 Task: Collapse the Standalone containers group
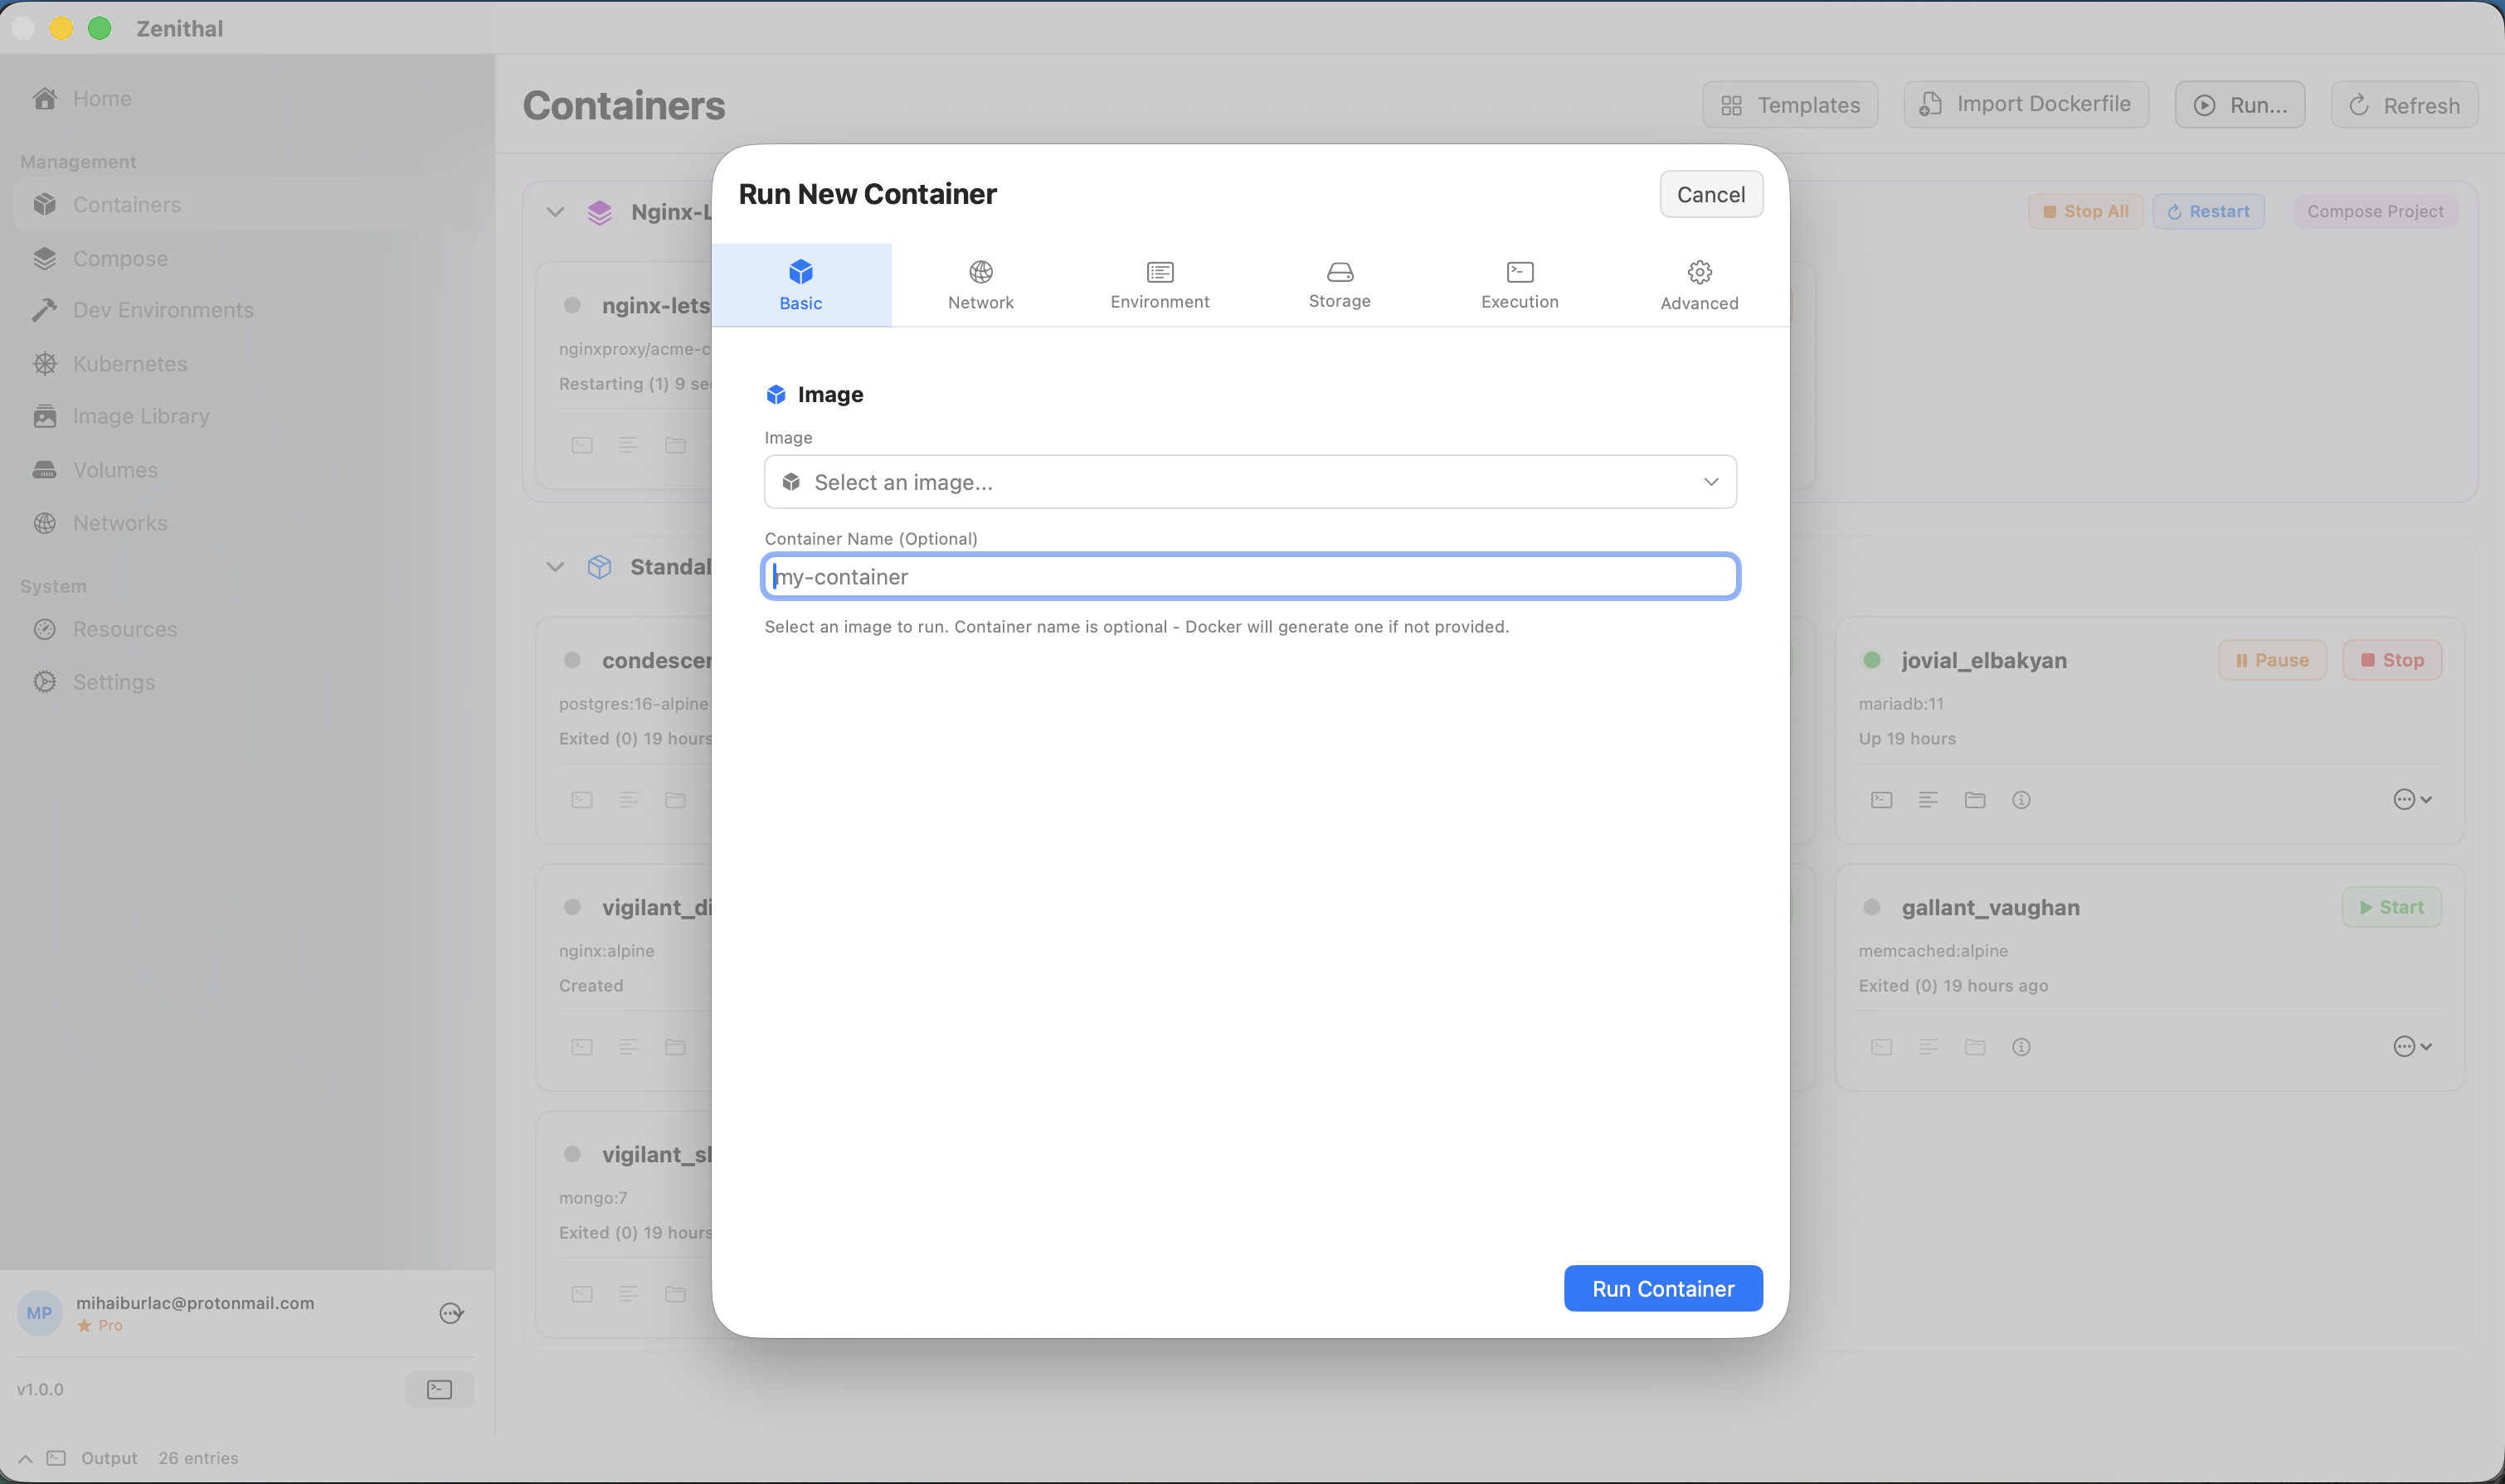[557, 566]
